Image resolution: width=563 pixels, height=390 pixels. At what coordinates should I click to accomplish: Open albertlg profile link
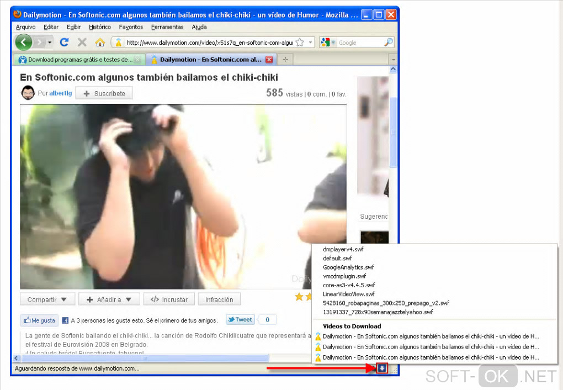coord(60,93)
